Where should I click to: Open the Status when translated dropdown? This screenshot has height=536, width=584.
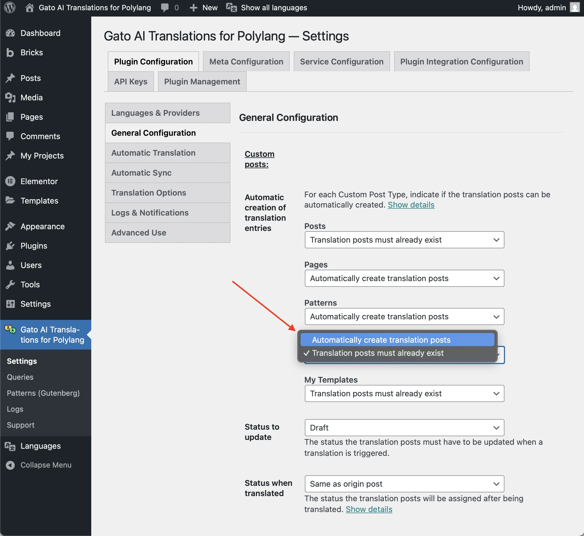pyautogui.click(x=404, y=484)
